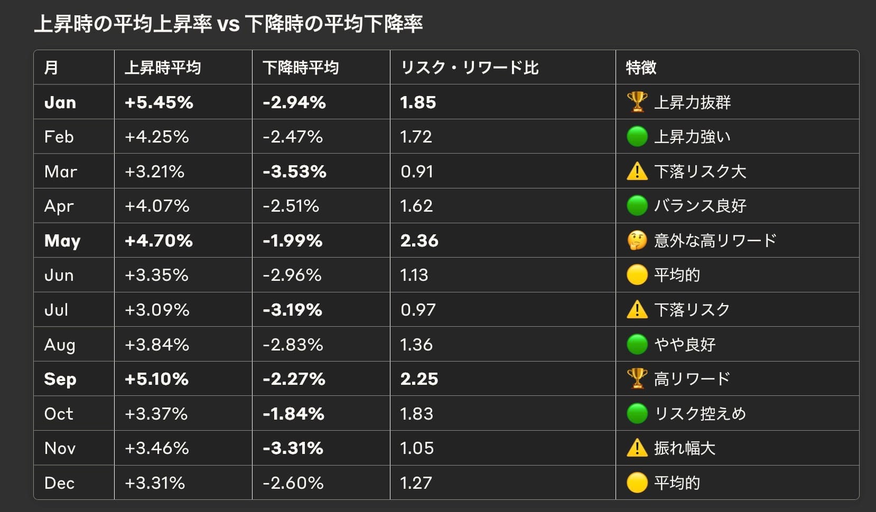Click the 上昇時平均 column header
The height and width of the screenshot is (512, 876).
point(163,68)
